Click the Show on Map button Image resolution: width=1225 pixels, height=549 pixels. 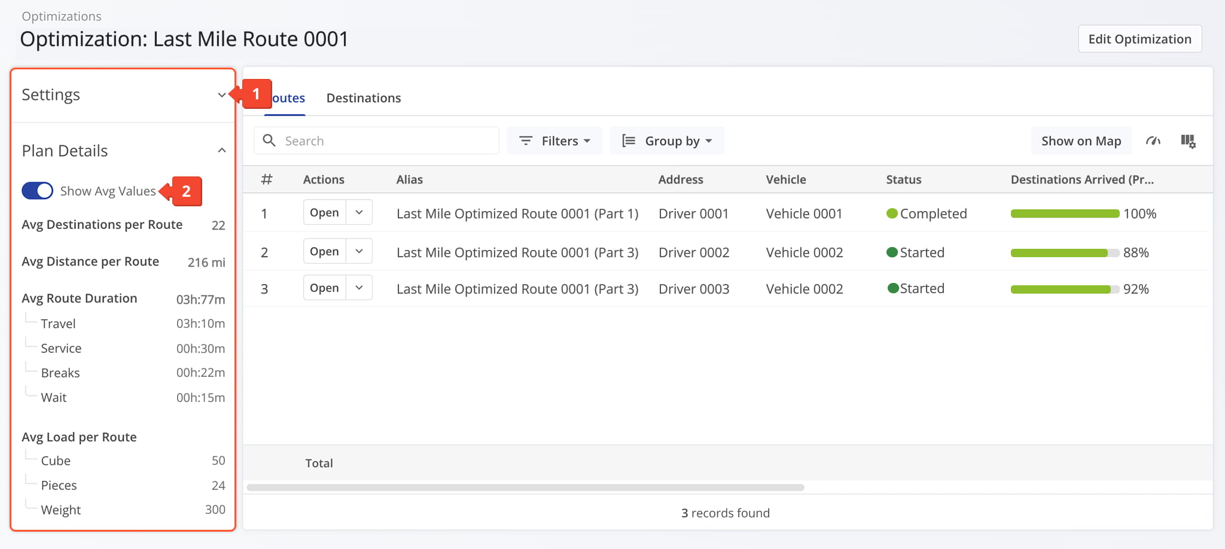1081,141
